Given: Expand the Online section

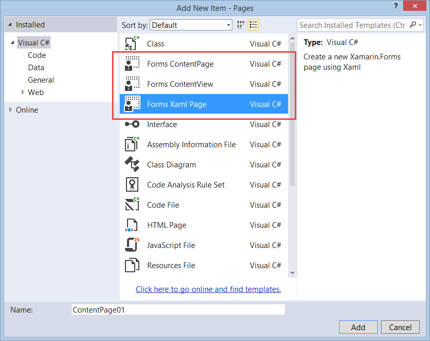Looking at the screenshot, I should [x=11, y=110].
